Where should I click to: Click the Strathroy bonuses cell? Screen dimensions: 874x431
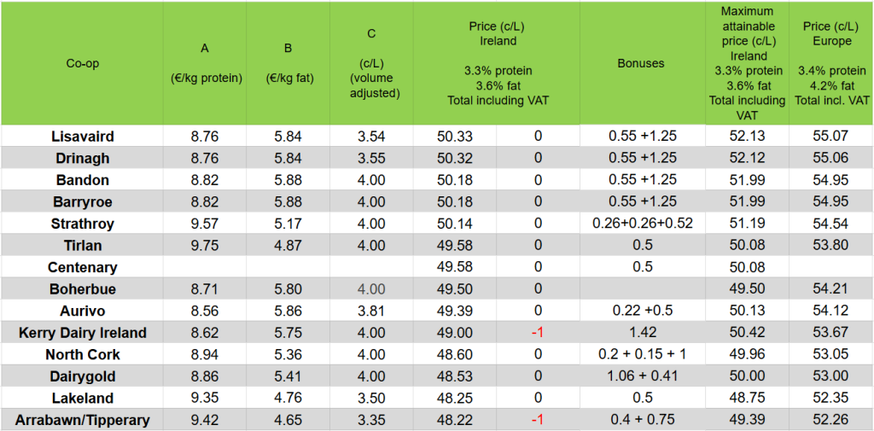(x=642, y=224)
